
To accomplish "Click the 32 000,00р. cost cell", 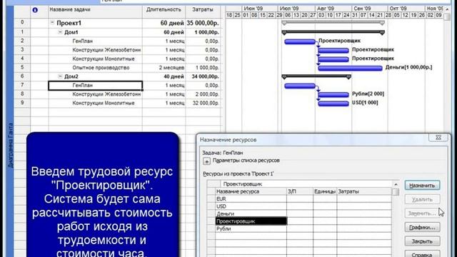I will pos(203,103).
